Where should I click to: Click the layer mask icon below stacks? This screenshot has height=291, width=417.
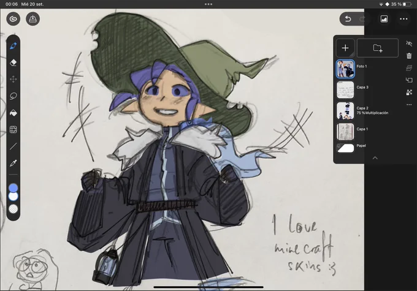[409, 80]
